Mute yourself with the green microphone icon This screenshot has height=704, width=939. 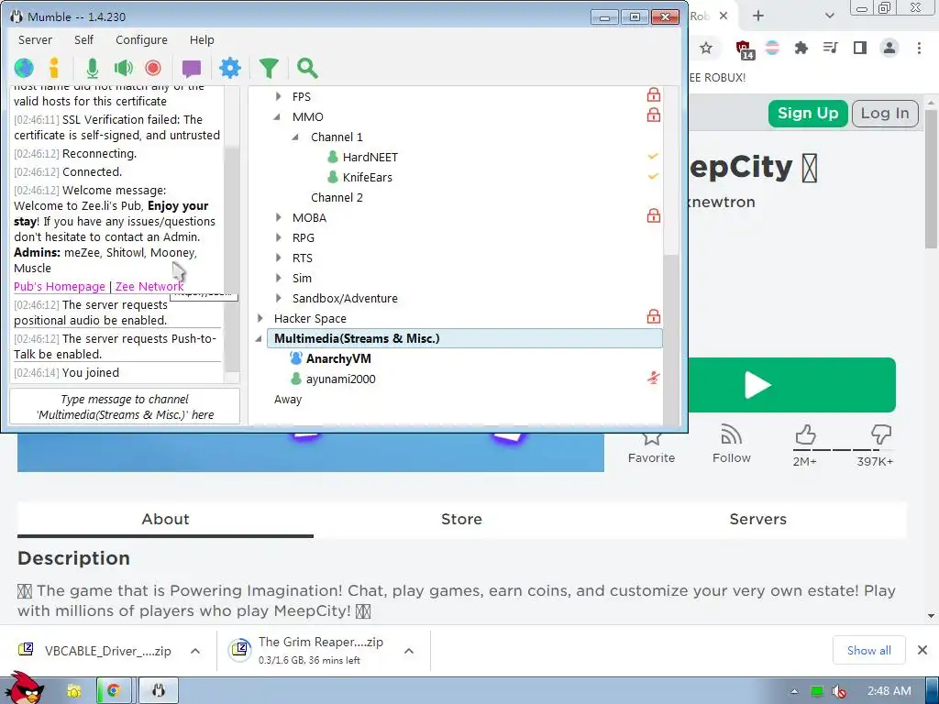pyautogui.click(x=93, y=68)
